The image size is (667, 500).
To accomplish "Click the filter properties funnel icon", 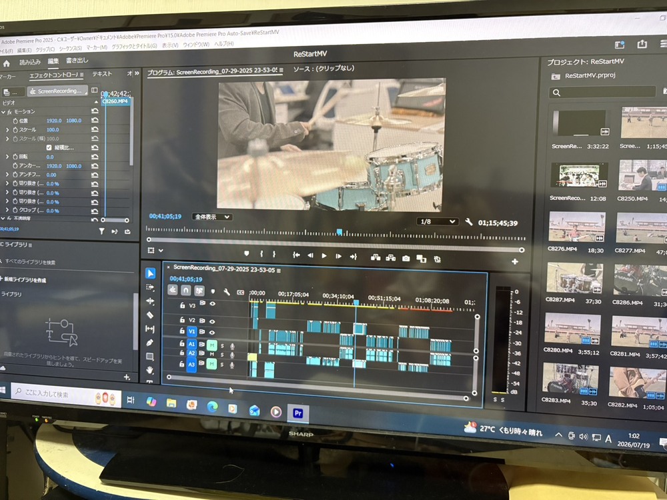I will coord(101,231).
